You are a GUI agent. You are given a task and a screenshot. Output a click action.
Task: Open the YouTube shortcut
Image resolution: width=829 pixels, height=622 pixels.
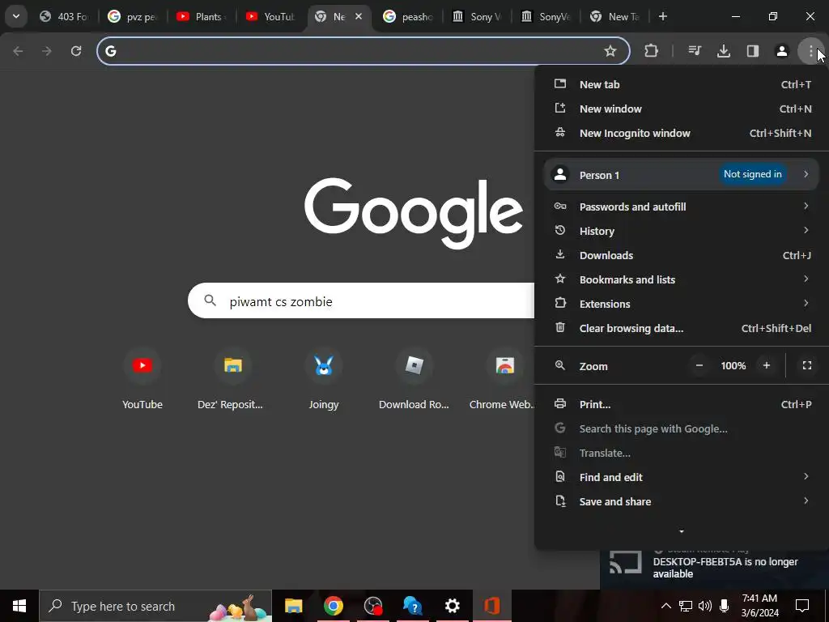click(x=142, y=378)
